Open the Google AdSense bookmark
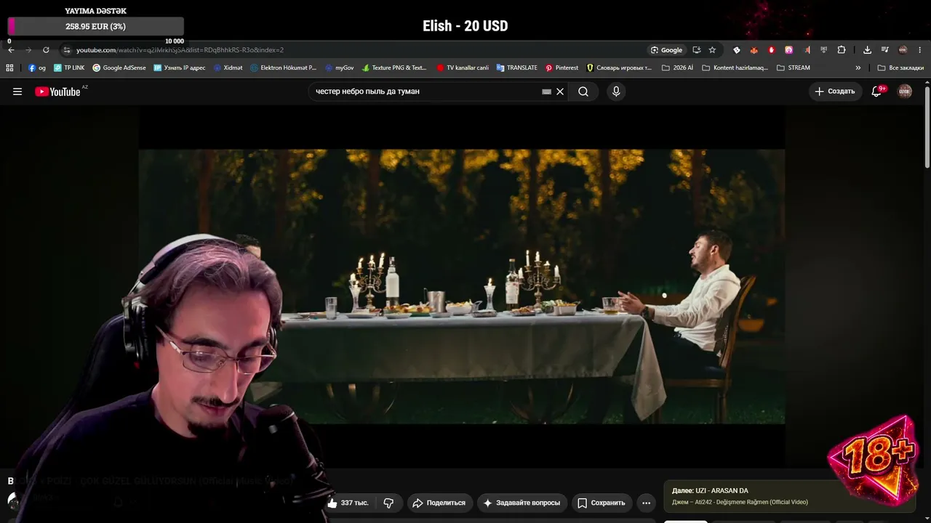This screenshot has height=523, width=931. pyautogui.click(x=119, y=68)
